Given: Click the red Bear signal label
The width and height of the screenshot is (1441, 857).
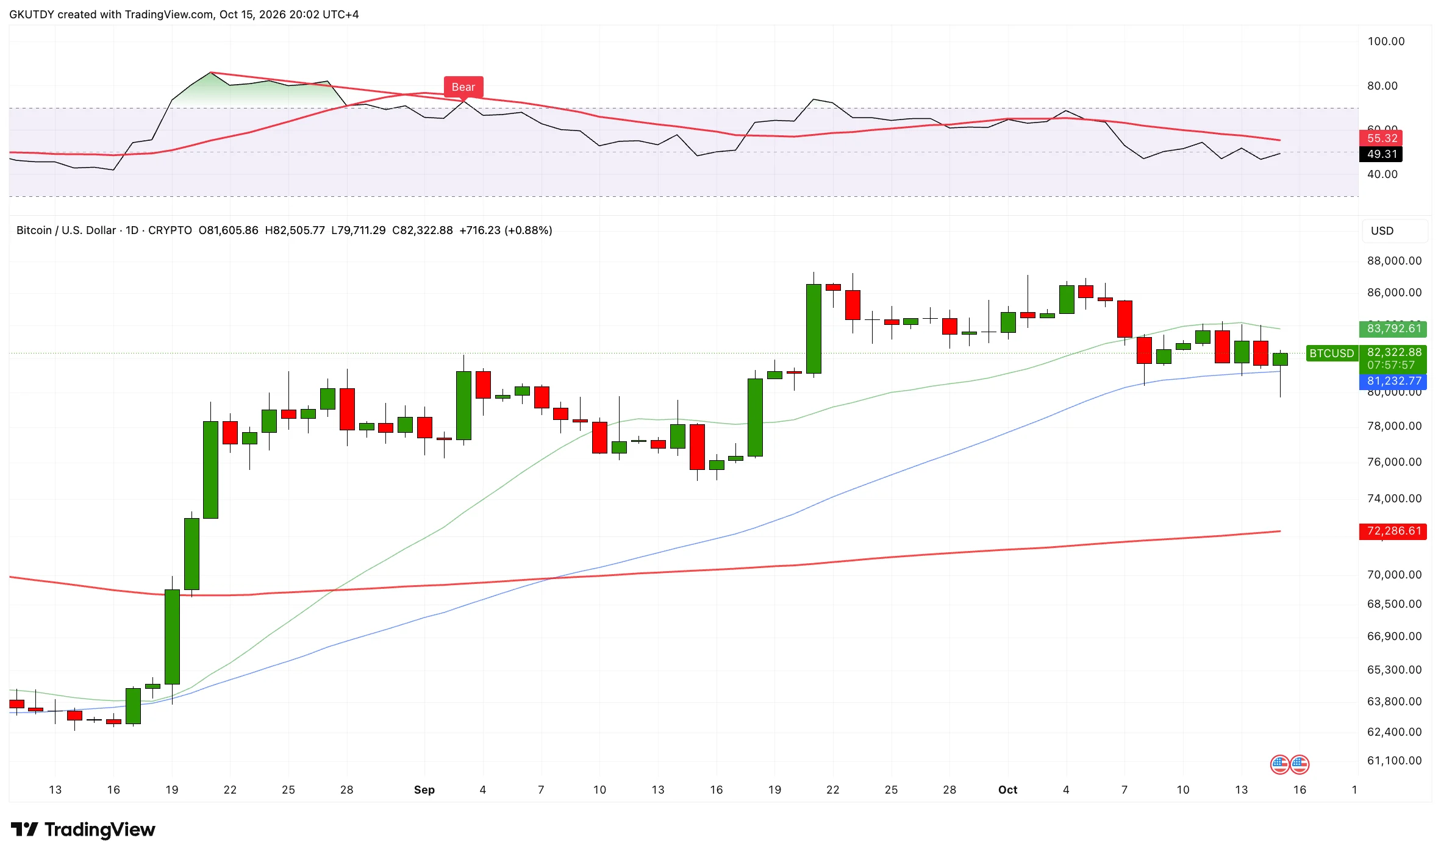Looking at the screenshot, I should coord(463,87).
